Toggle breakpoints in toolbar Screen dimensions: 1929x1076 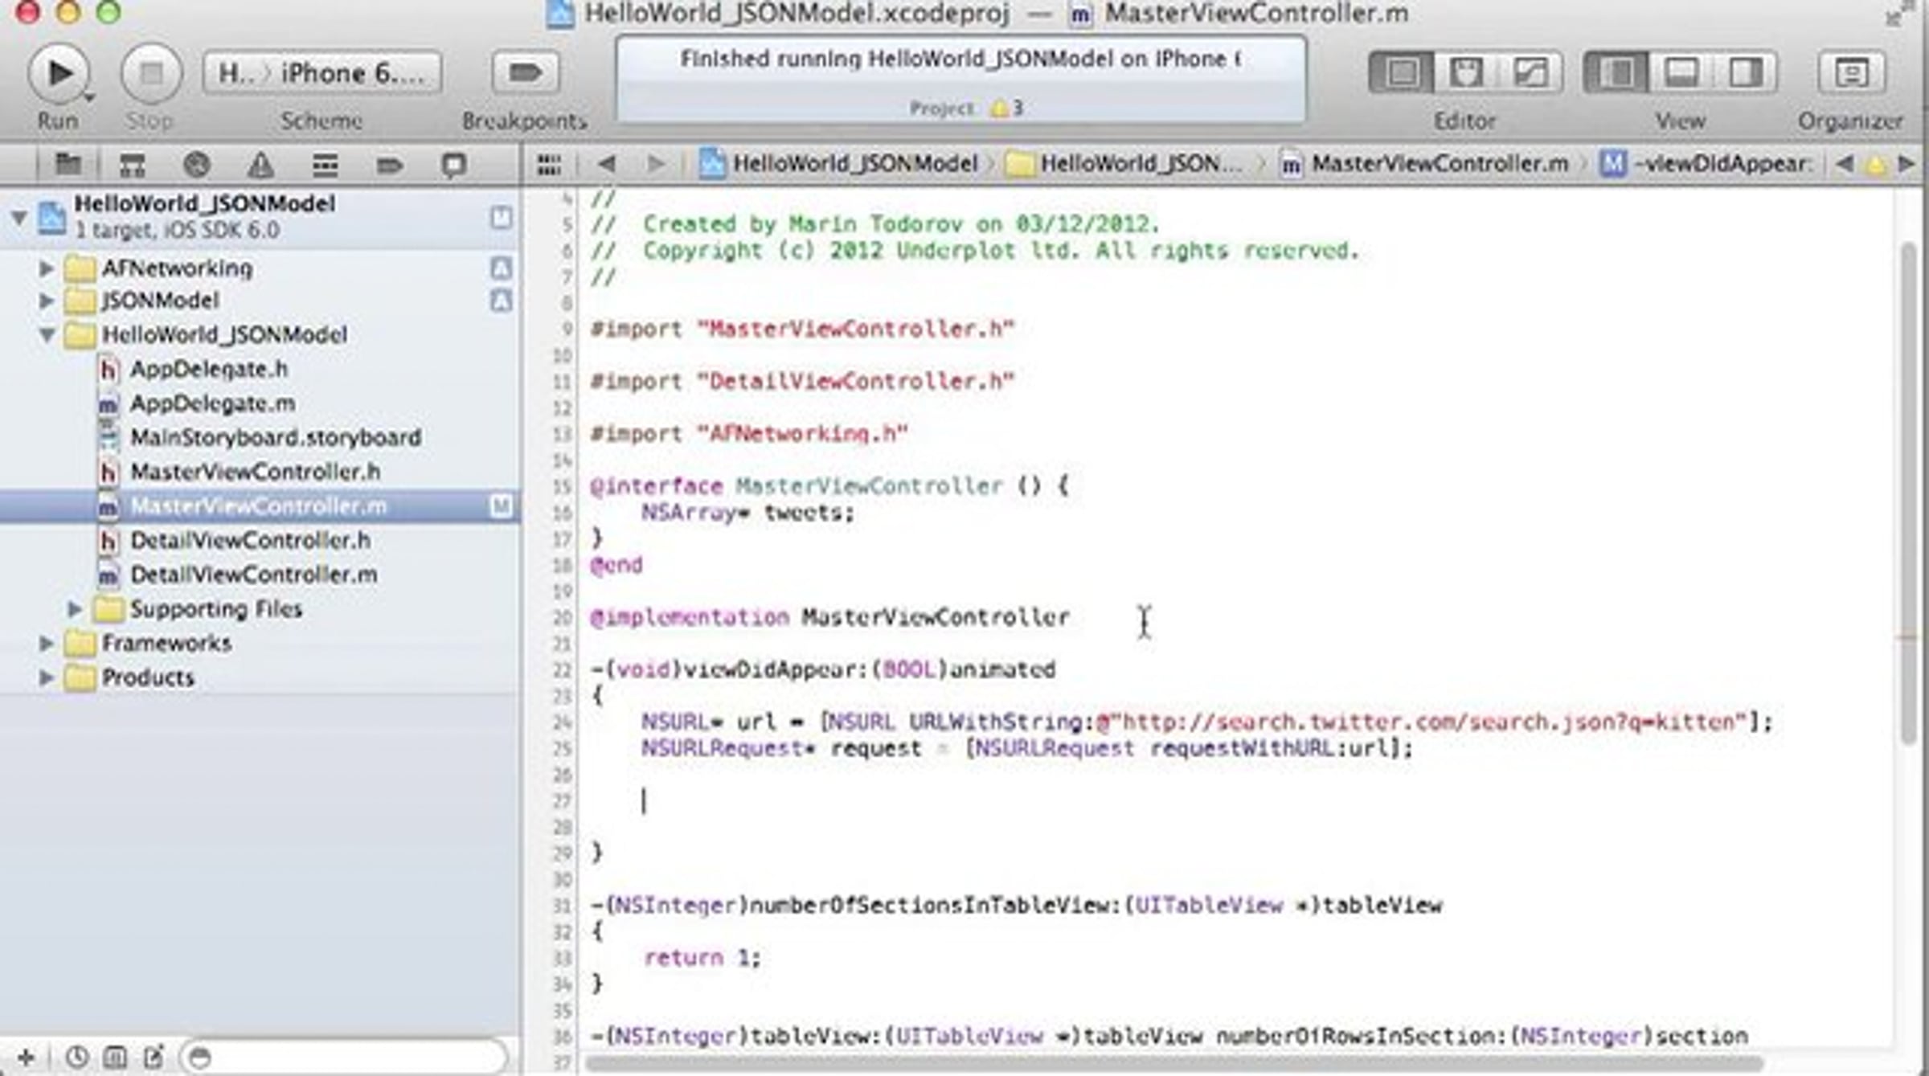[525, 73]
